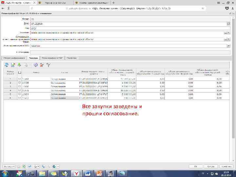The width and height of the screenshot is (236, 177).
Task: Open Microsoft Word from the taskbar
Action: coord(88,173)
